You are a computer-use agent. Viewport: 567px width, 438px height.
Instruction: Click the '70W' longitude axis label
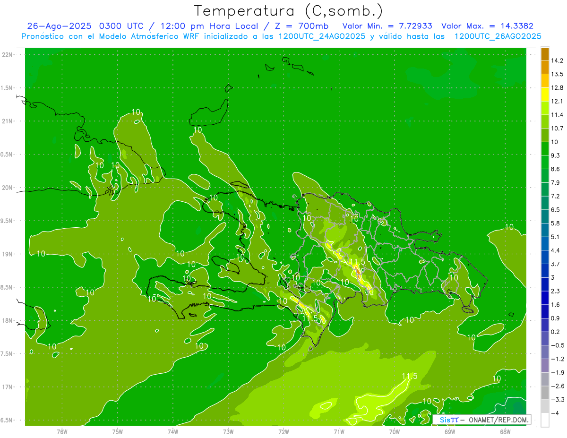395,432
